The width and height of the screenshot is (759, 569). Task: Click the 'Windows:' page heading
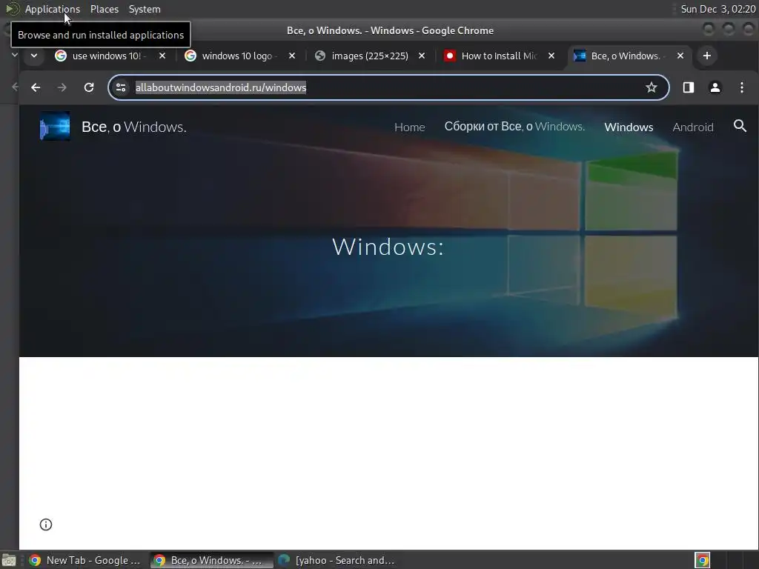(x=388, y=247)
